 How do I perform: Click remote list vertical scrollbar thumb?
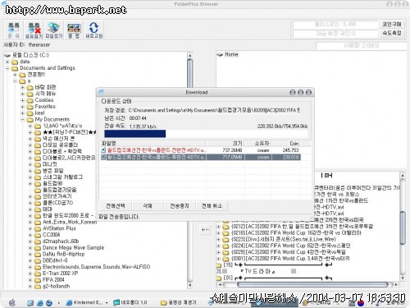(403, 228)
